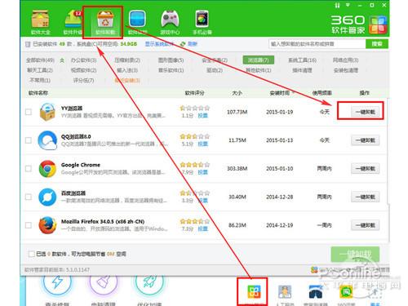Open the 插件清理 category
The image size is (408, 306).
click(x=302, y=70)
